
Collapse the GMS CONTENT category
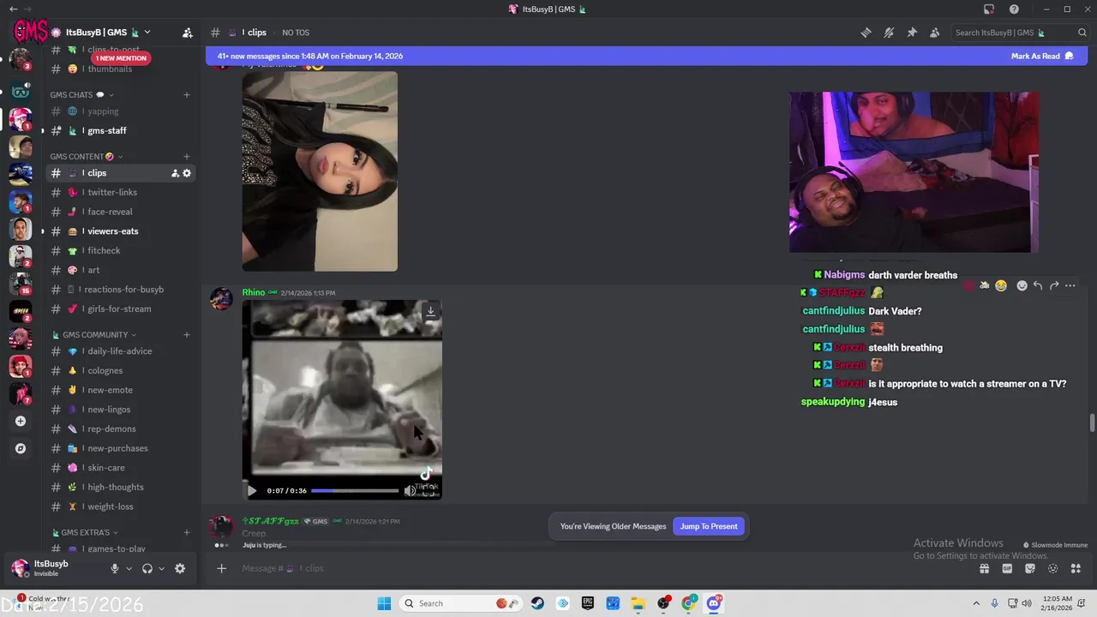pos(86,157)
